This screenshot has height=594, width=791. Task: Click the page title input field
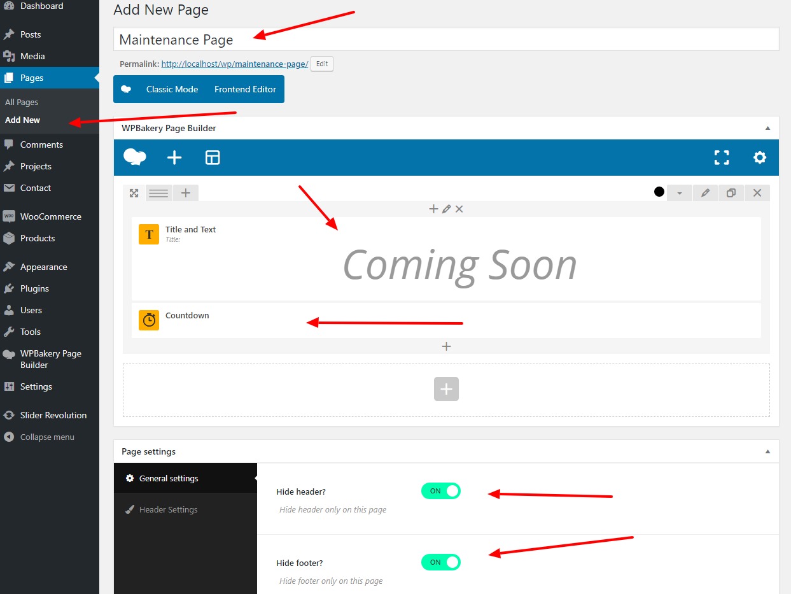[445, 39]
